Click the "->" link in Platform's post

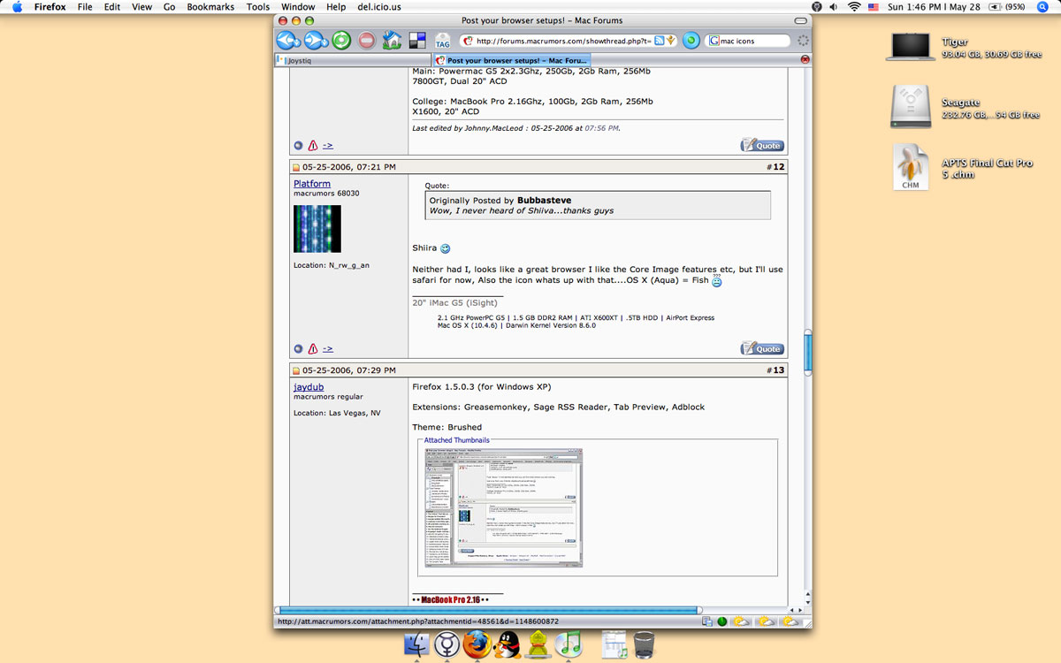[x=327, y=349]
